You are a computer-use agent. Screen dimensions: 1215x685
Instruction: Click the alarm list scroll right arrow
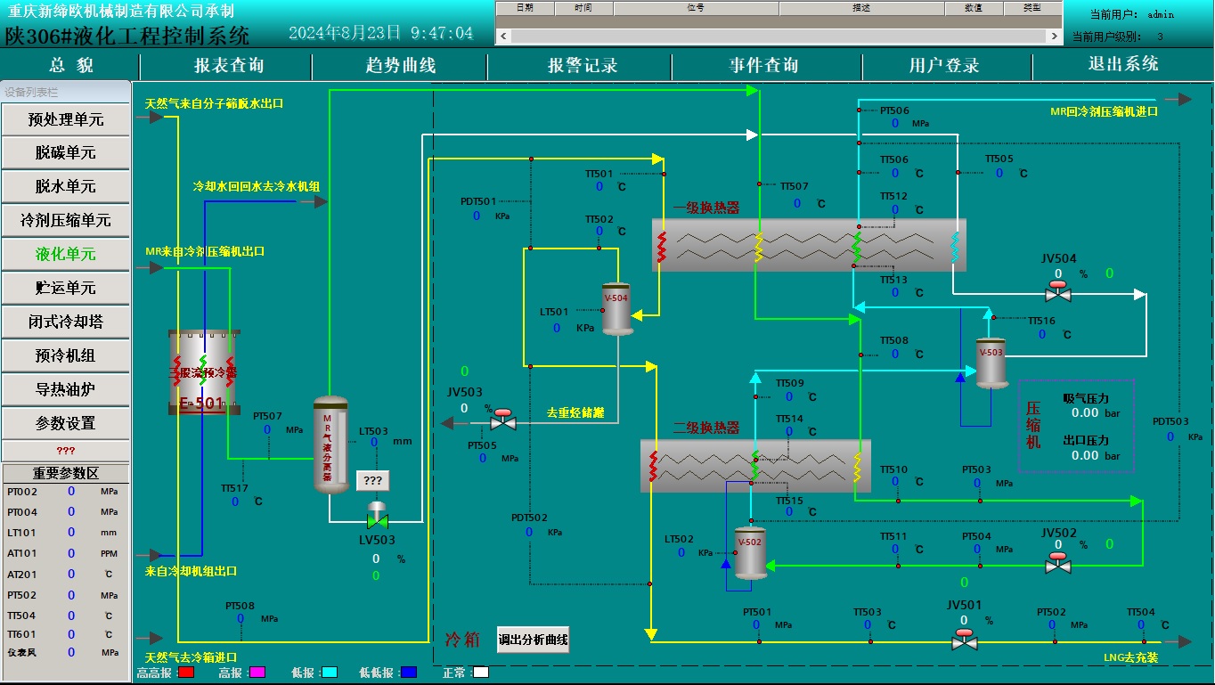click(1055, 37)
